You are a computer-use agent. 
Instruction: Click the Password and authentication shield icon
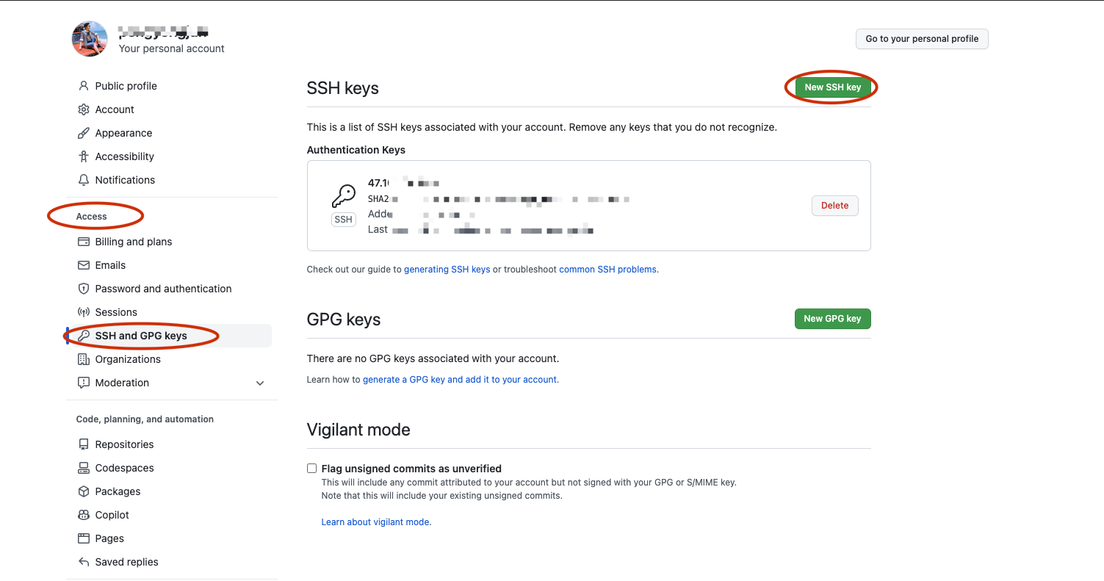(84, 289)
